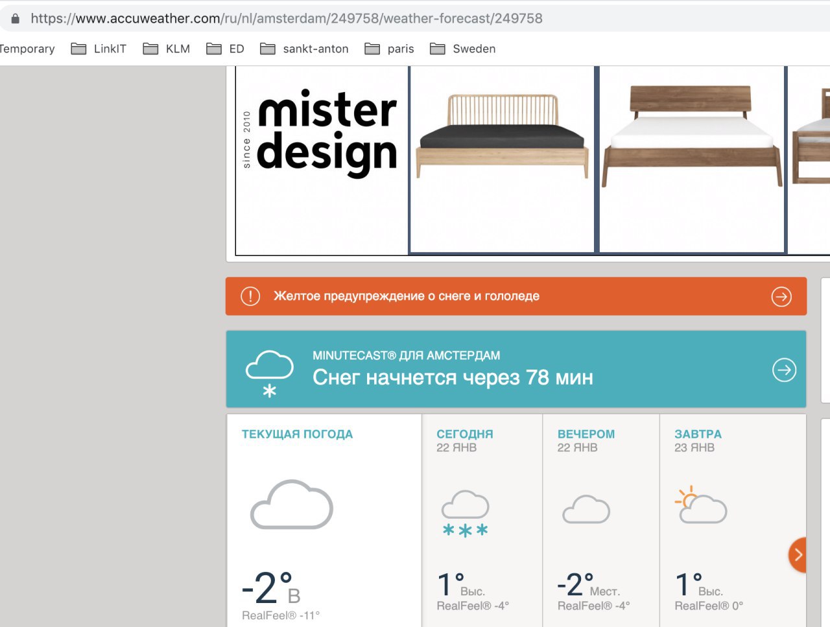830x627 pixels.
Task: Open the 'ЗАВТРА' forecast heading
Action: 698,434
